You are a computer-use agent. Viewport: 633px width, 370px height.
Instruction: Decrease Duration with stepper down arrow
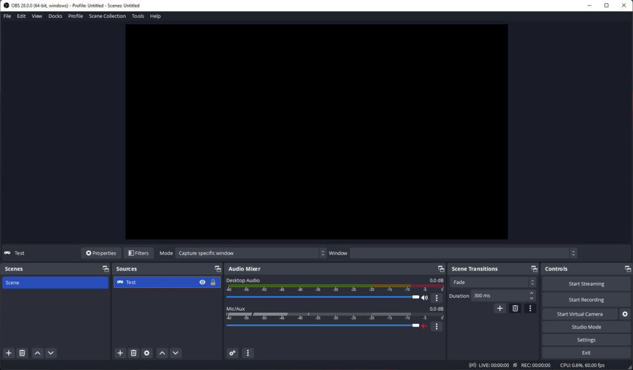coord(531,298)
